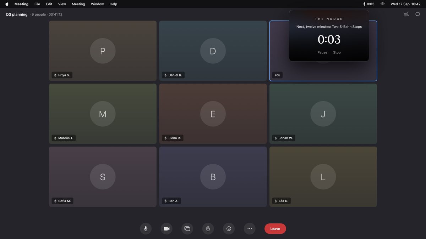Open the Meeting menu next to View

78,4
